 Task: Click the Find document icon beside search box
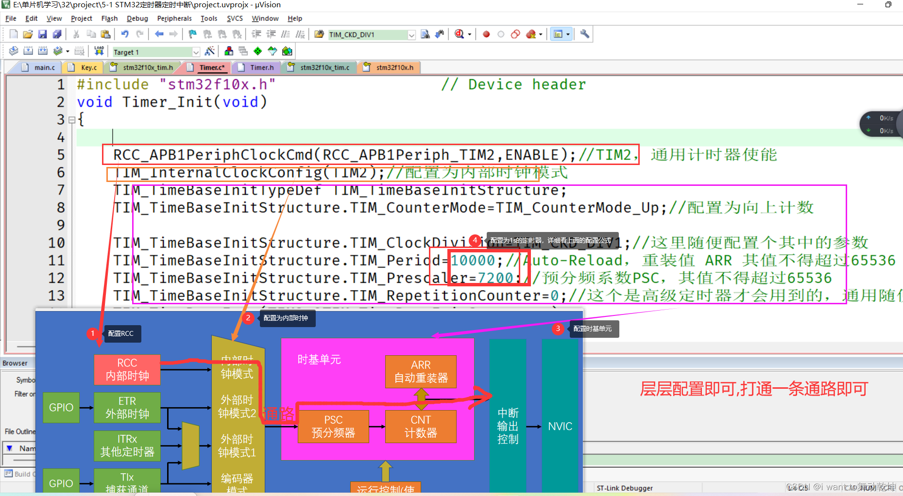coord(425,34)
